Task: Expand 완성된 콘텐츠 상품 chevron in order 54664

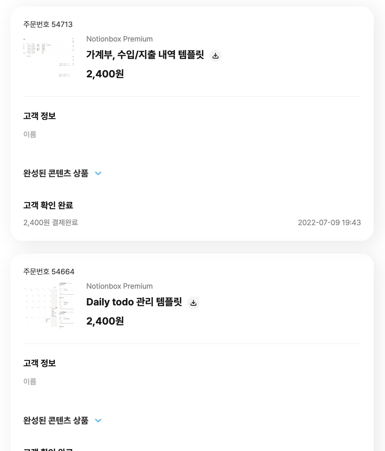Action: [x=98, y=420]
